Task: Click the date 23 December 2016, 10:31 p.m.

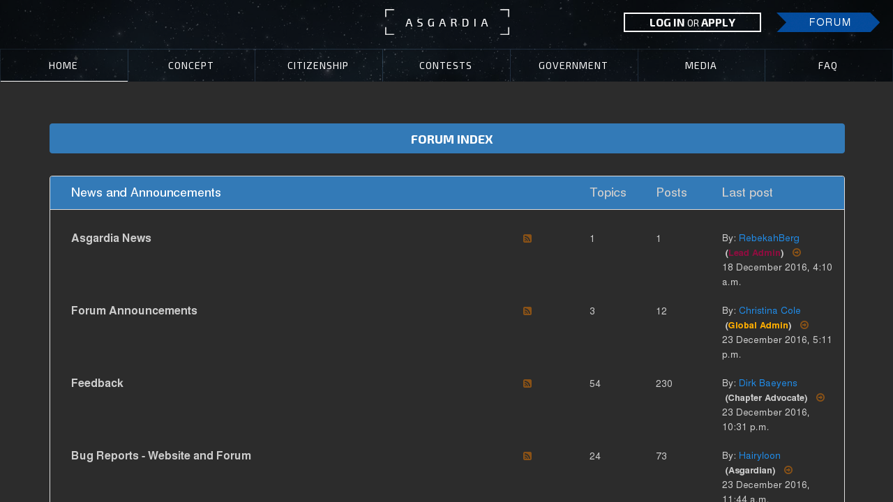Action: (766, 420)
